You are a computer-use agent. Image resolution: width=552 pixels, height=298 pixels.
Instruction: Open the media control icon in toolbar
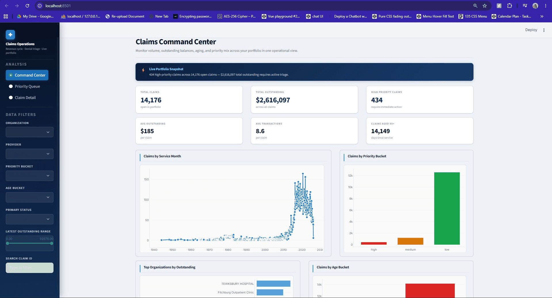click(525, 6)
